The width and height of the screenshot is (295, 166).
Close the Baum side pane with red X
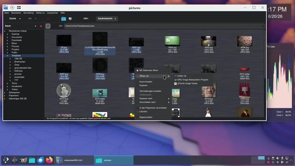coord(41,26)
